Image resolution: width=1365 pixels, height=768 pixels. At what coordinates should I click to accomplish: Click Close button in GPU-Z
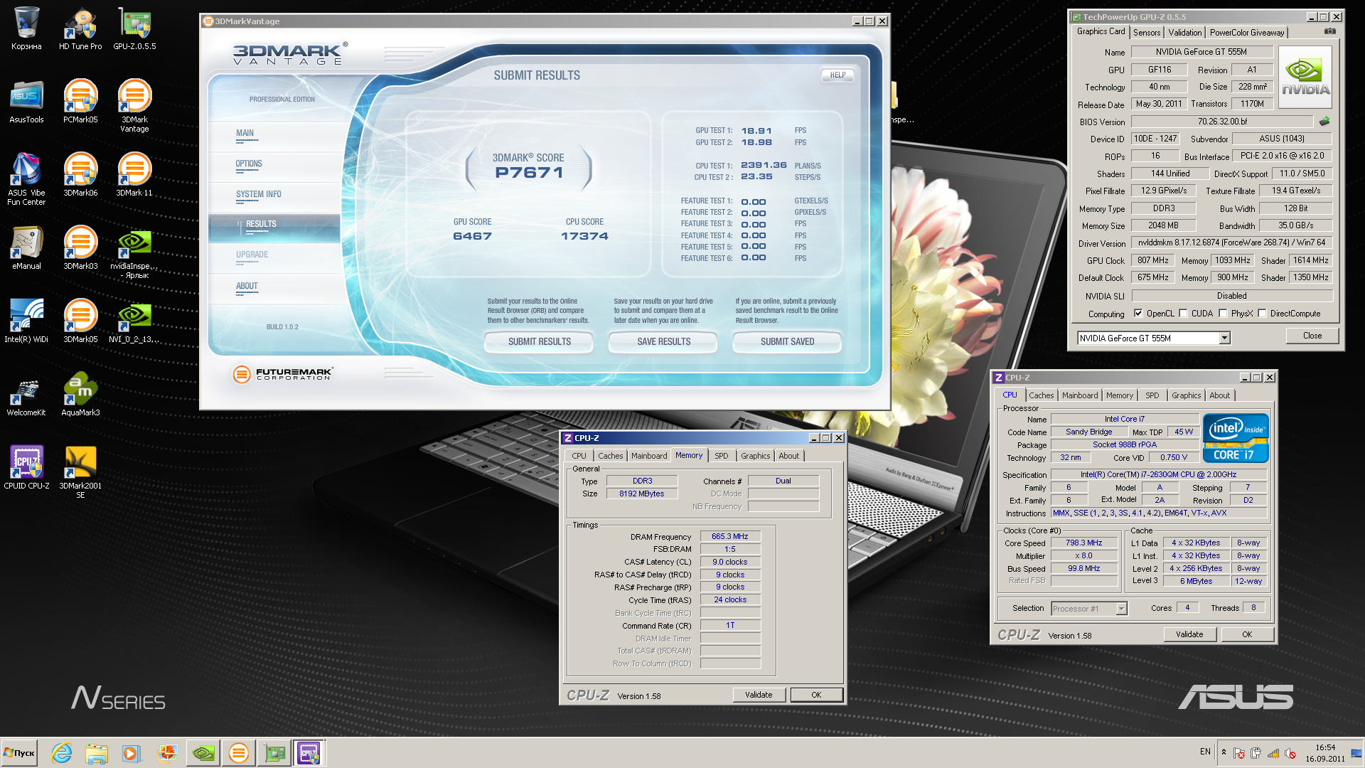pyautogui.click(x=1312, y=336)
